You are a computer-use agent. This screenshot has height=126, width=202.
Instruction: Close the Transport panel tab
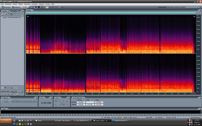[9, 98]
